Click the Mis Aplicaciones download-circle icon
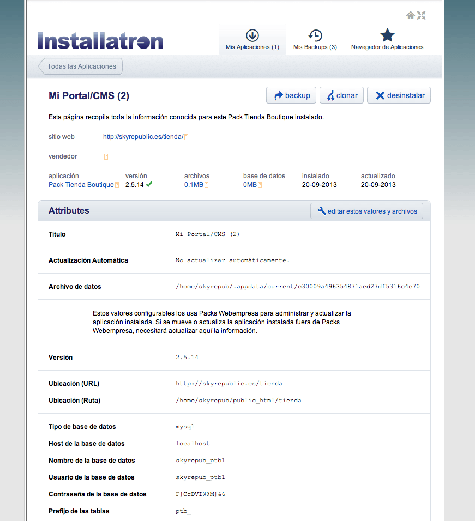The width and height of the screenshot is (475, 521). [x=252, y=35]
